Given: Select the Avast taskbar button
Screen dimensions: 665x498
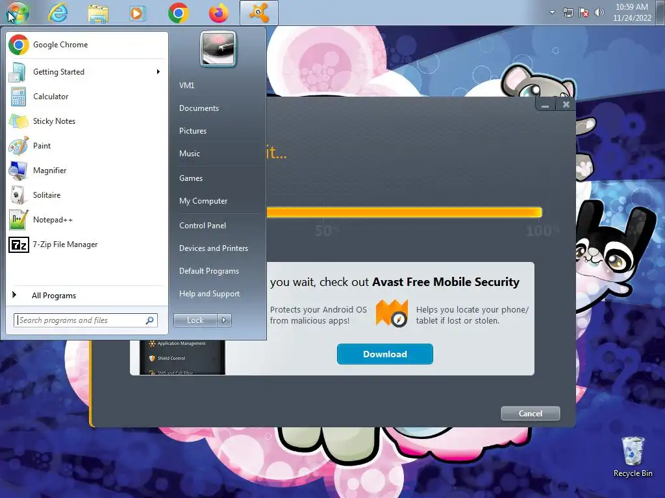Looking at the screenshot, I should (x=259, y=13).
